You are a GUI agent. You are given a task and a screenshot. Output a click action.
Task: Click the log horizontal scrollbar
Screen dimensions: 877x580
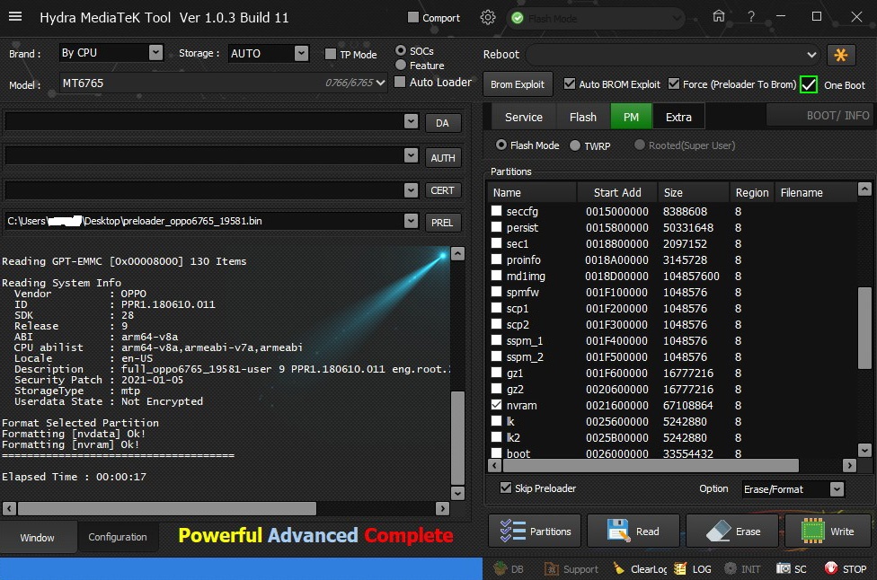coord(167,508)
